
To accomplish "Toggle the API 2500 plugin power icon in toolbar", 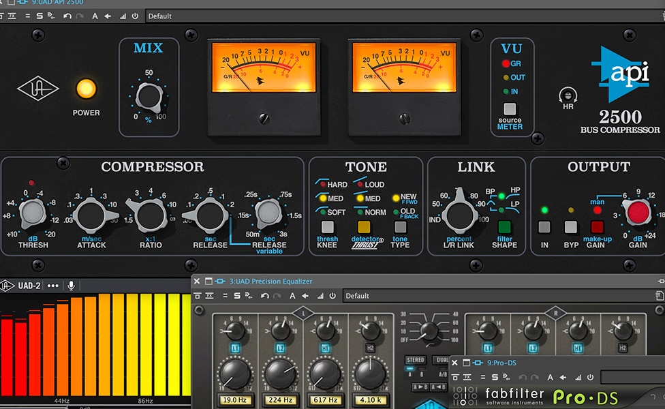I will (x=135, y=16).
